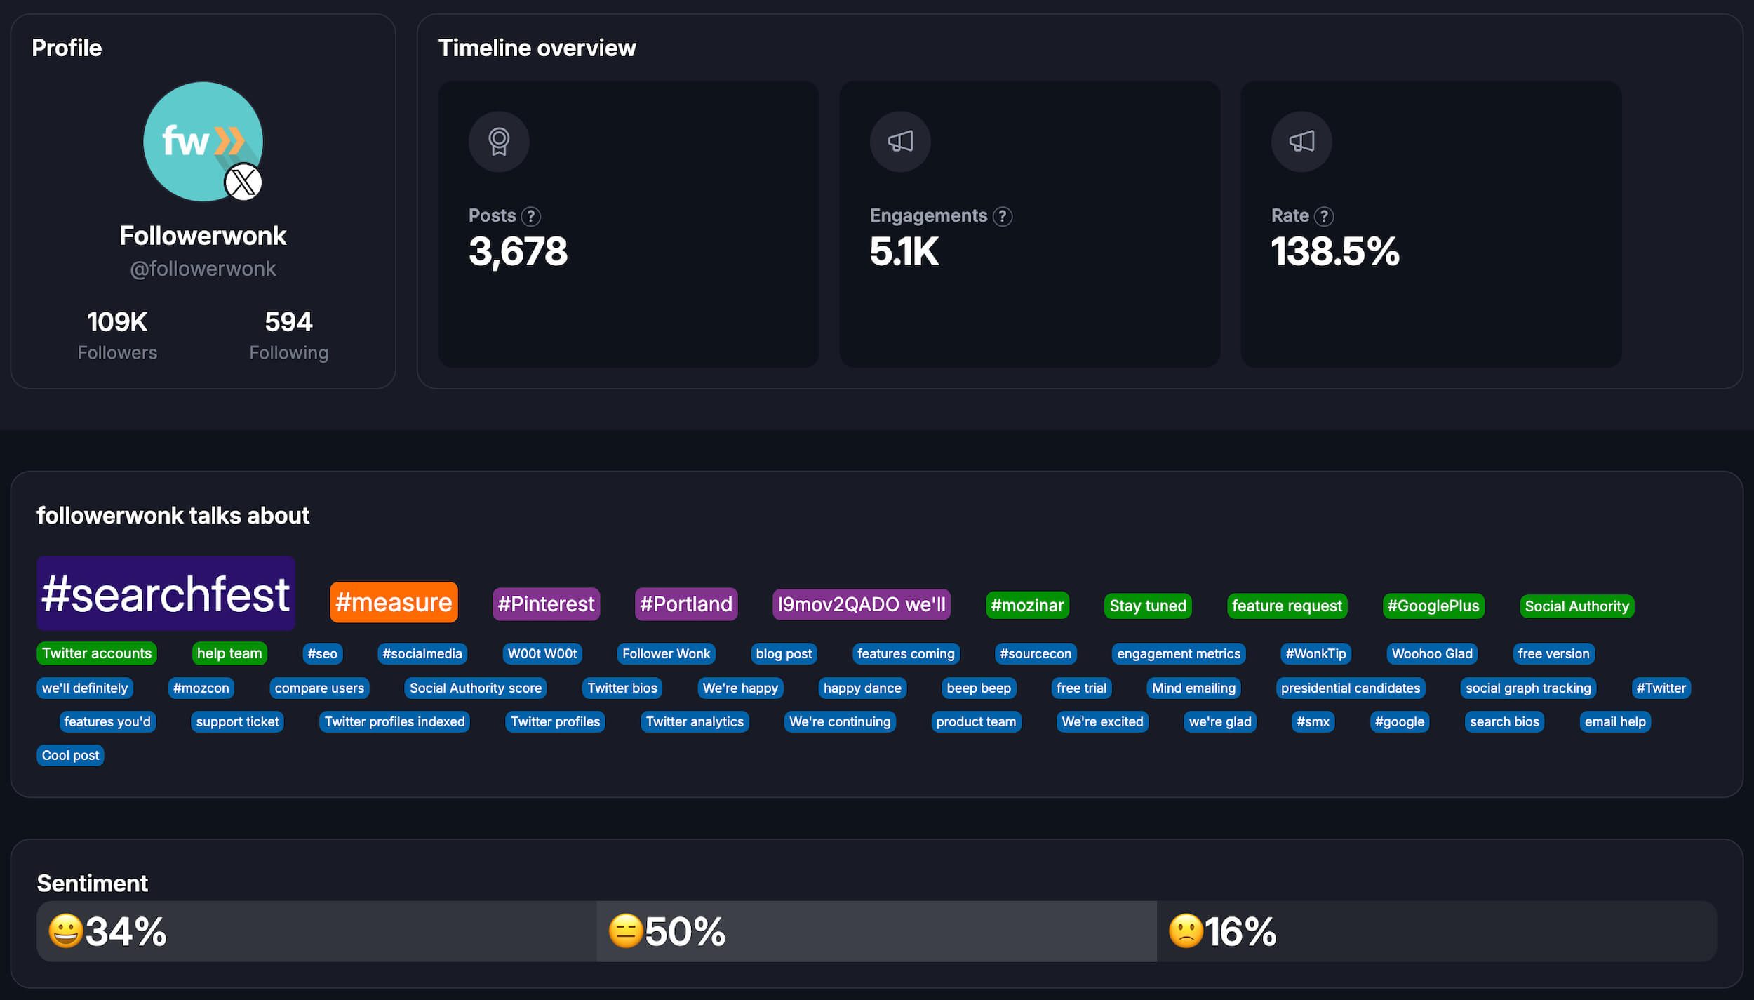This screenshot has width=1754, height=1000.
Task: Open the Engagements help question mark
Action: click(x=1003, y=216)
